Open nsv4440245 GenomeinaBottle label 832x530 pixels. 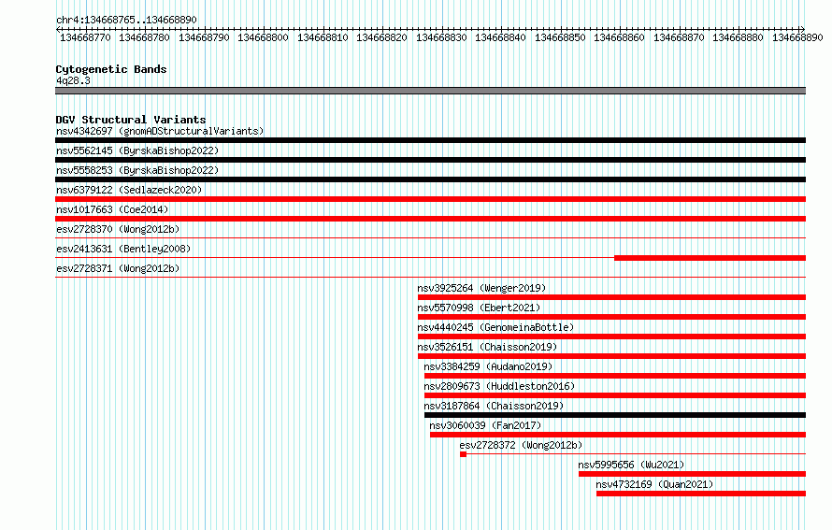click(495, 327)
